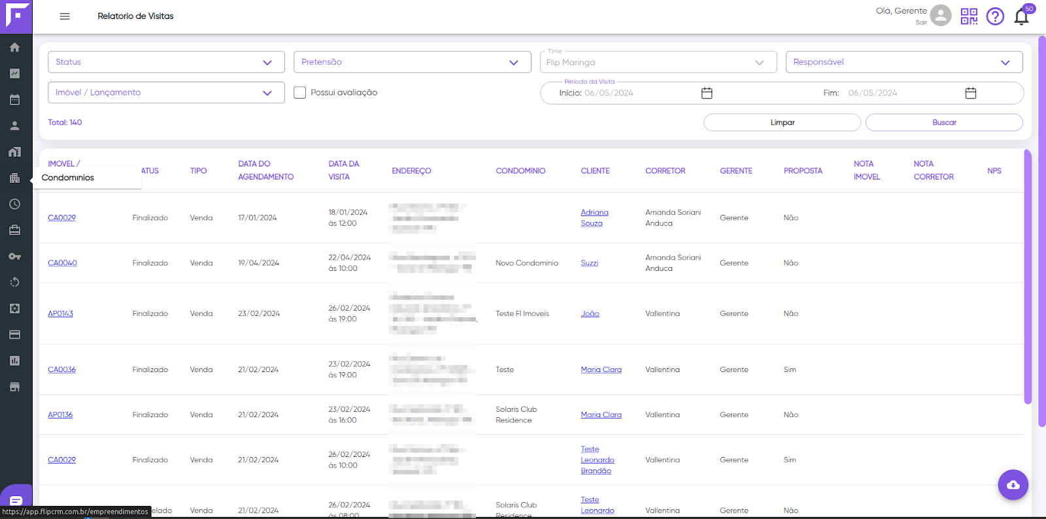Open the line chart sidebar icon
Screen dimensions: 1046x519
click(14, 74)
